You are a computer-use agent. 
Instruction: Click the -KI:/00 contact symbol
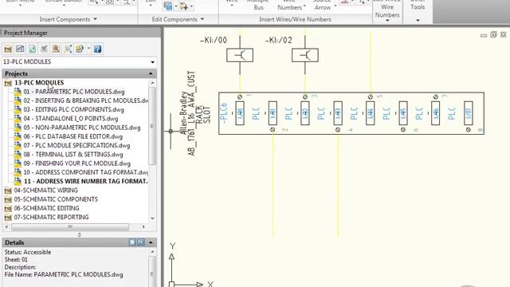pos(240,55)
